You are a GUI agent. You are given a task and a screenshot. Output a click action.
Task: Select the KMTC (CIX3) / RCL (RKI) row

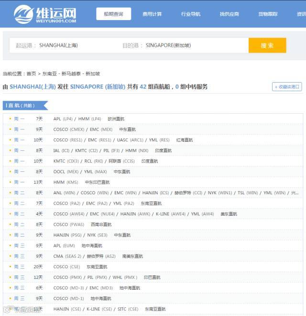[153, 161]
